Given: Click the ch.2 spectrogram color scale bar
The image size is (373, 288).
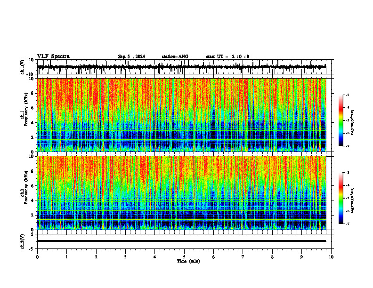Looking at the screenshot, I should pyautogui.click(x=341, y=198).
